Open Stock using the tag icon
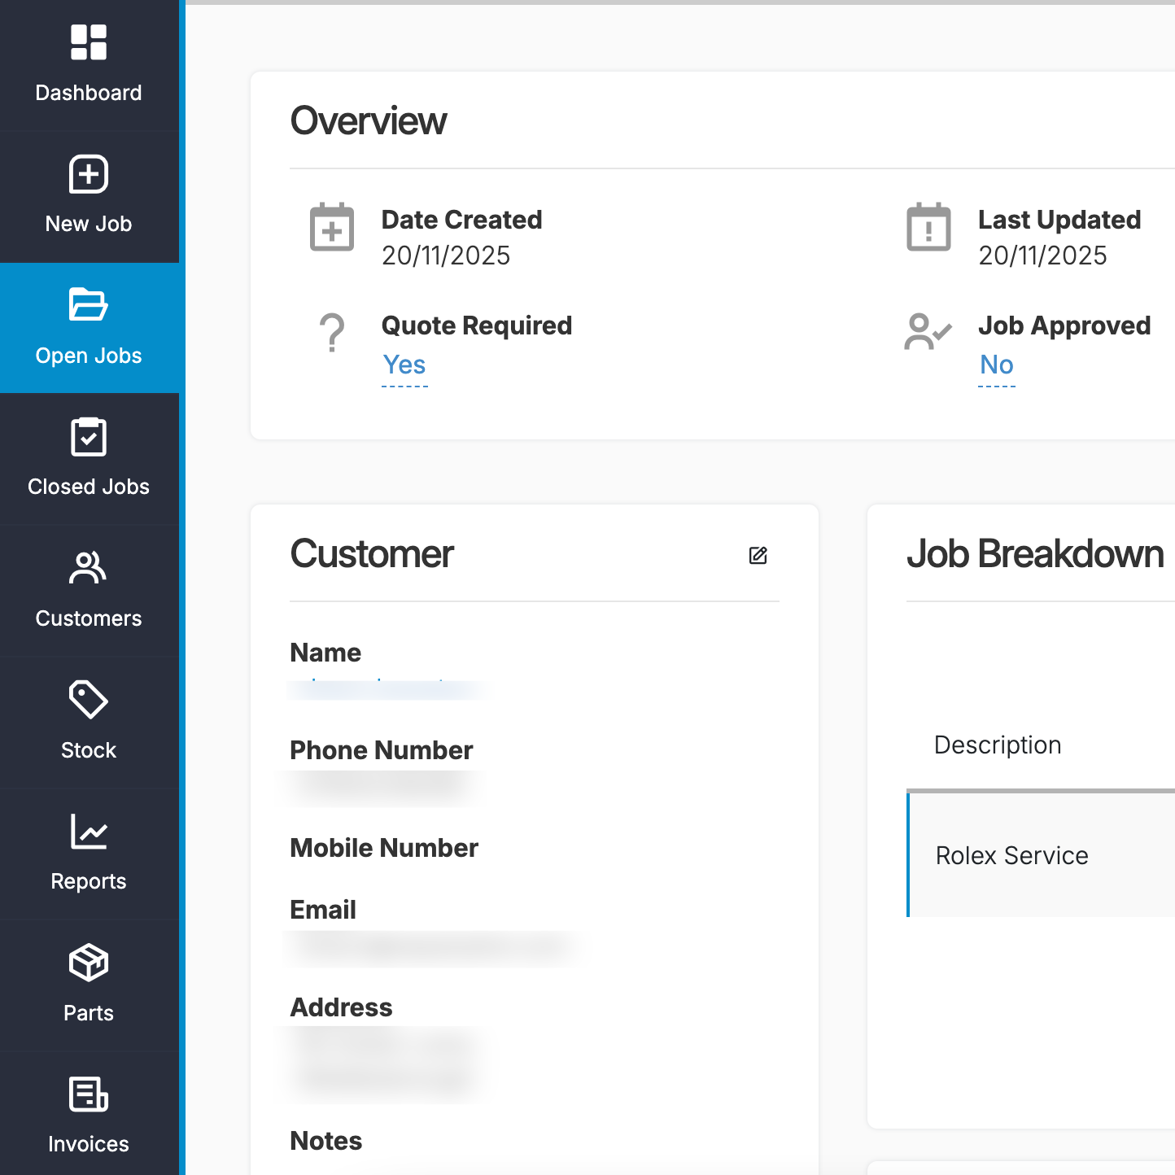 click(89, 700)
